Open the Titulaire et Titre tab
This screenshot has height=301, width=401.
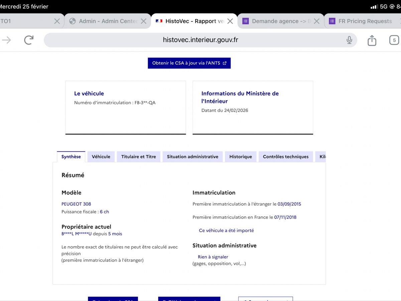pyautogui.click(x=138, y=157)
